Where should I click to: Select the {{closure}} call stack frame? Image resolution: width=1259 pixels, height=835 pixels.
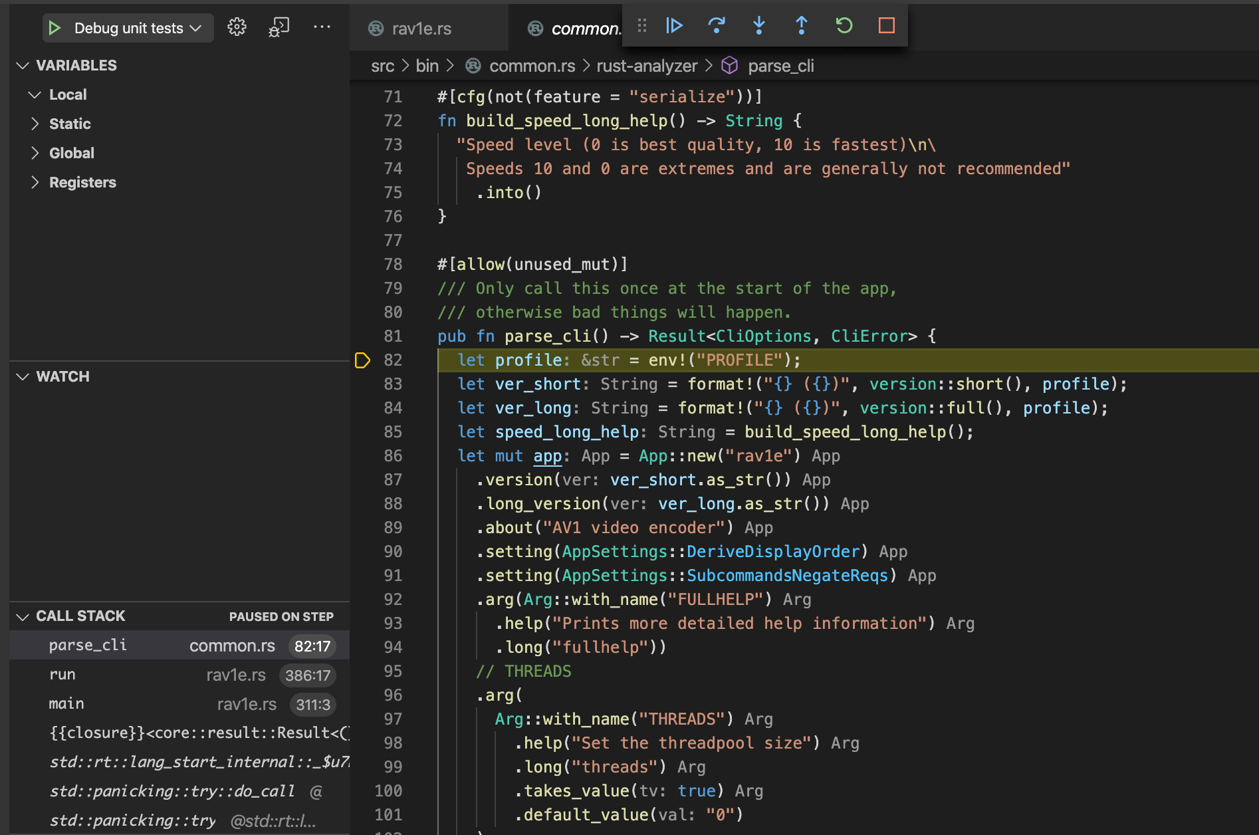pyautogui.click(x=179, y=733)
